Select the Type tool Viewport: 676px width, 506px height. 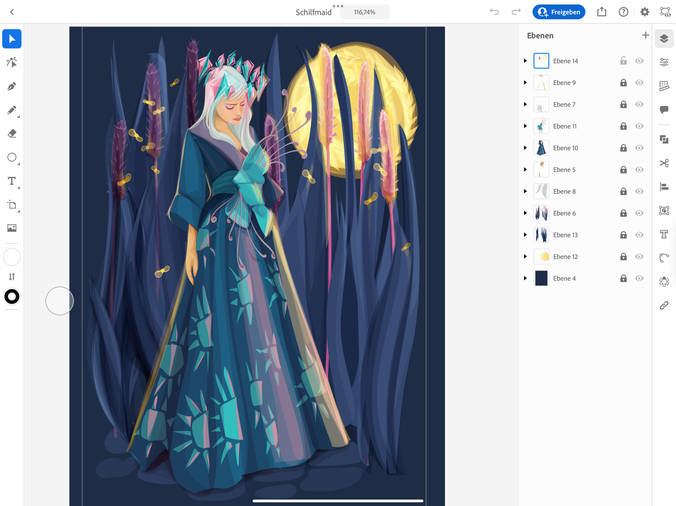point(12,181)
